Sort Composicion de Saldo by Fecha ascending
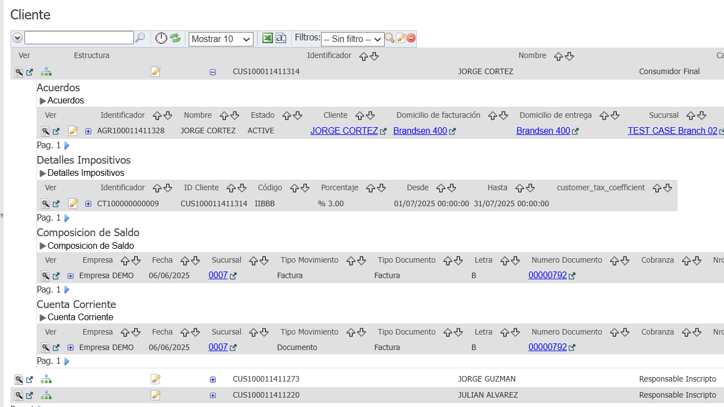 click(x=185, y=260)
